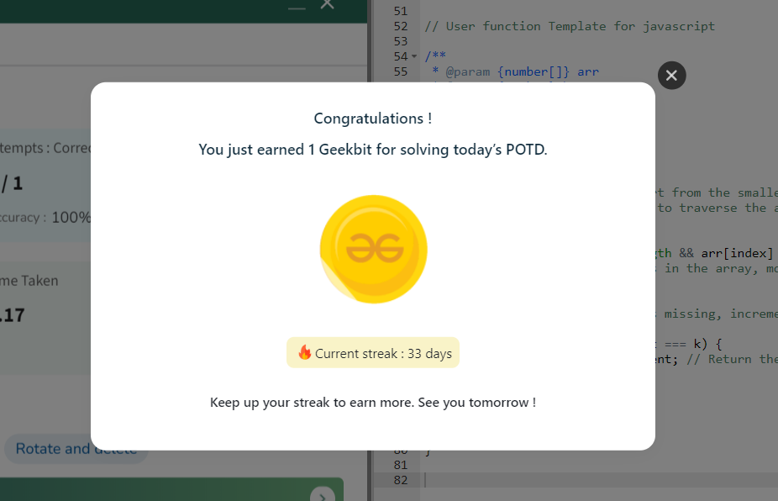Place cursor on editor line 82

[x=601, y=480]
